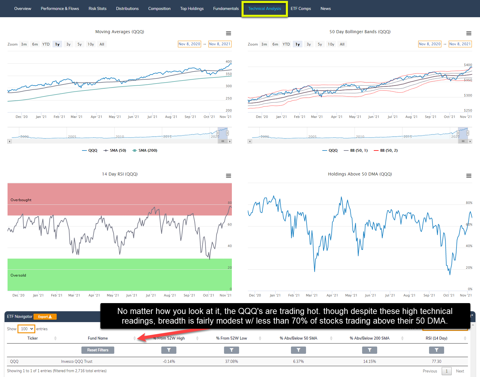480x377 pixels.
Task: Click filter icon under % From 52W Low
Action: click(x=232, y=350)
